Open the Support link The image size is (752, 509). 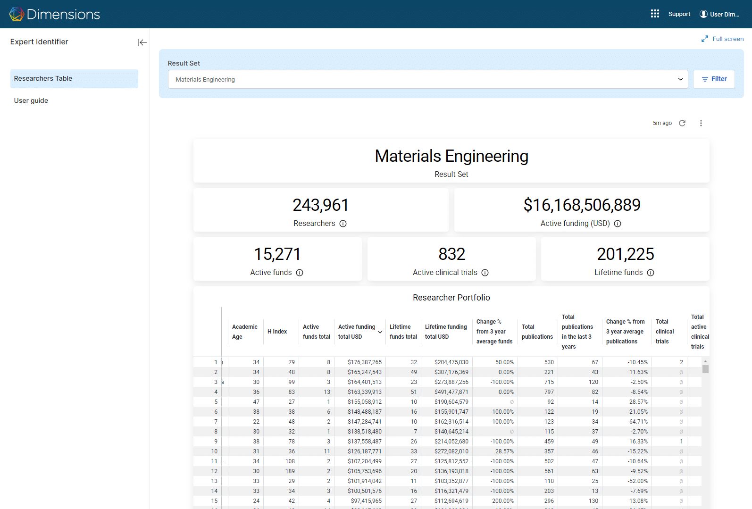point(679,14)
